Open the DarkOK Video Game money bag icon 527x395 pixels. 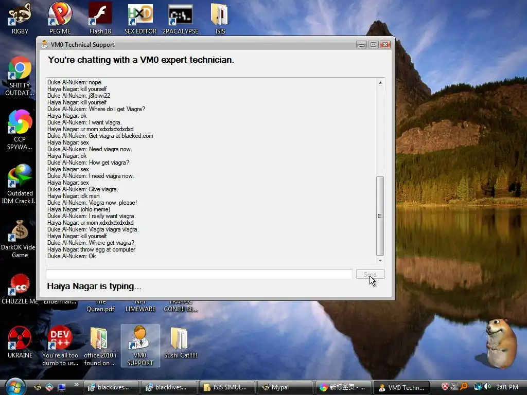point(19,239)
